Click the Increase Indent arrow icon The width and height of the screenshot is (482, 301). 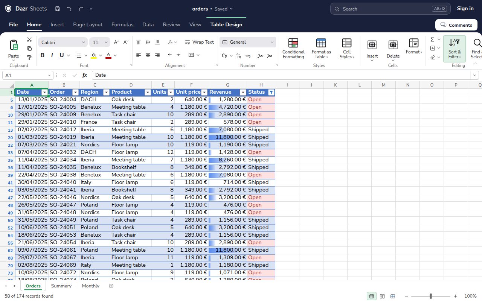(x=178, y=55)
